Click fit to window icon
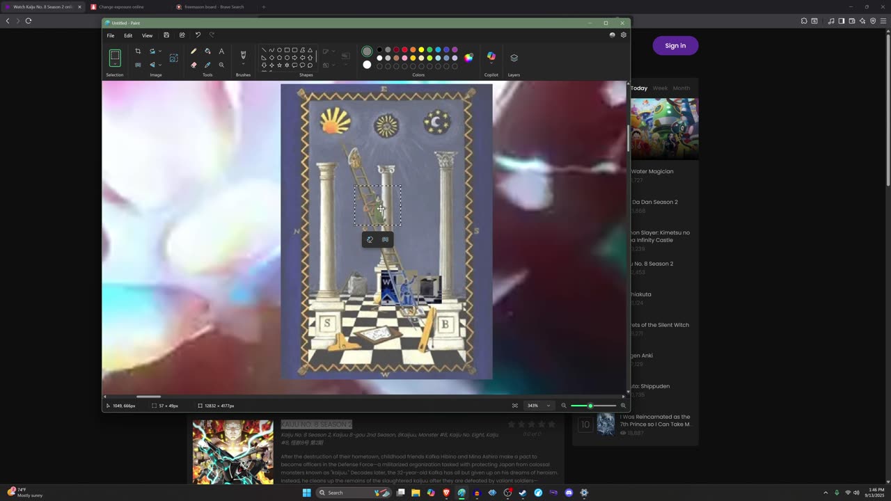The width and height of the screenshot is (891, 501). pyautogui.click(x=514, y=406)
